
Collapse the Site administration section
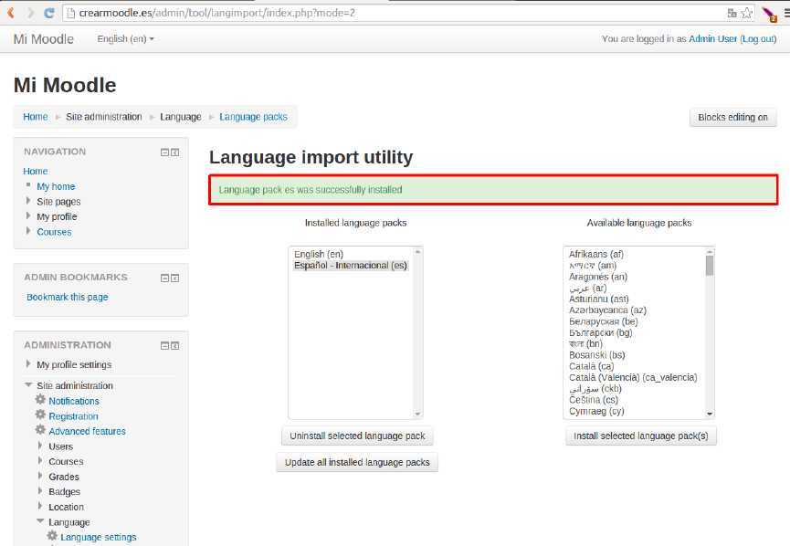coord(28,385)
